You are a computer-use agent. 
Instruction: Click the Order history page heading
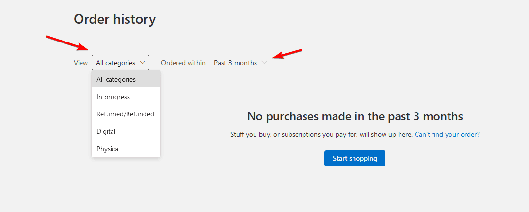pos(114,19)
